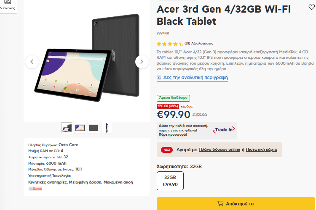Select first thumbnail of tablet front and back

pyautogui.click(x=67, y=128)
